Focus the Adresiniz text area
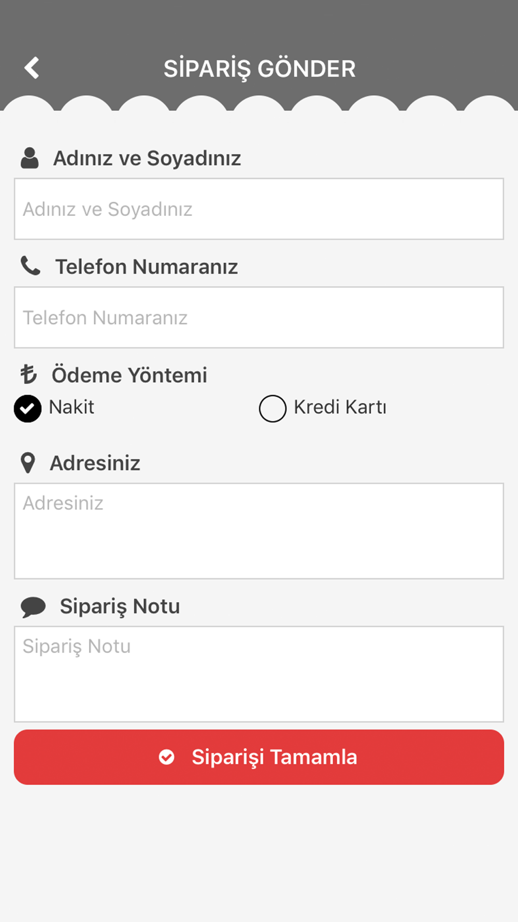 click(259, 531)
